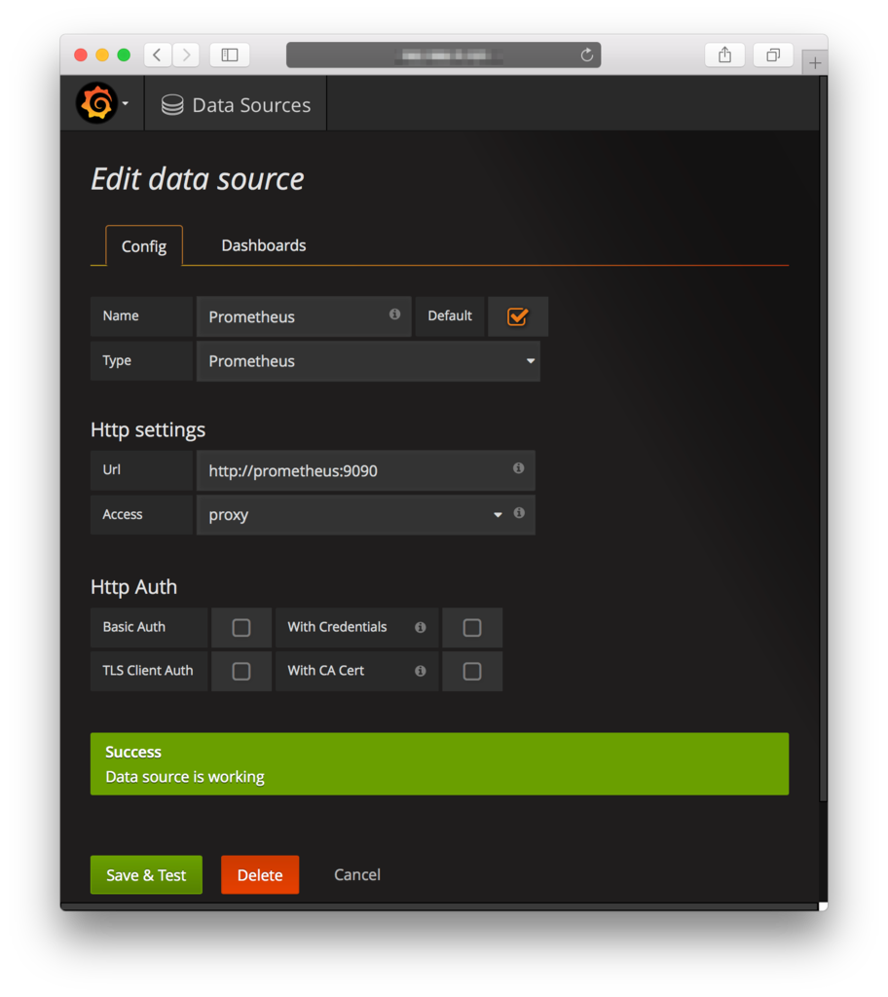888x997 pixels.
Task: Click the Default label
Action: pos(450,316)
